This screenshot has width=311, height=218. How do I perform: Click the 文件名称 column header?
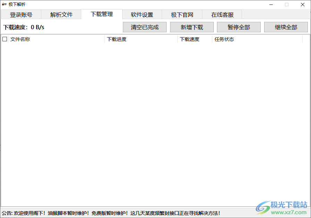[56, 39]
